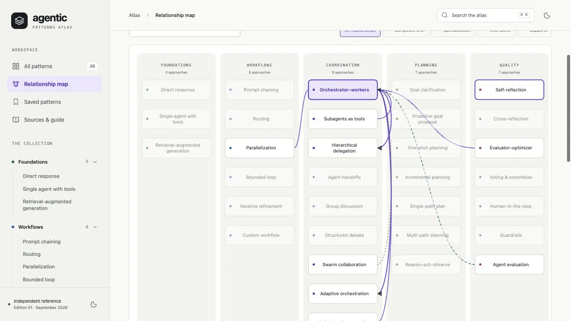Focus the Search the atlas field

(485, 15)
